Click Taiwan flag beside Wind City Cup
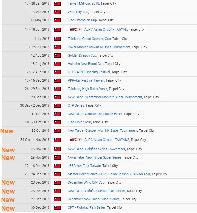This screenshot has width=197, height=213. pos(57,12)
